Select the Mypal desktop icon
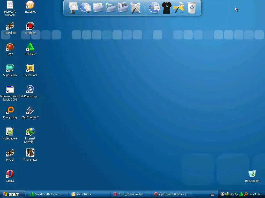The image size is (265, 198). pos(10,155)
